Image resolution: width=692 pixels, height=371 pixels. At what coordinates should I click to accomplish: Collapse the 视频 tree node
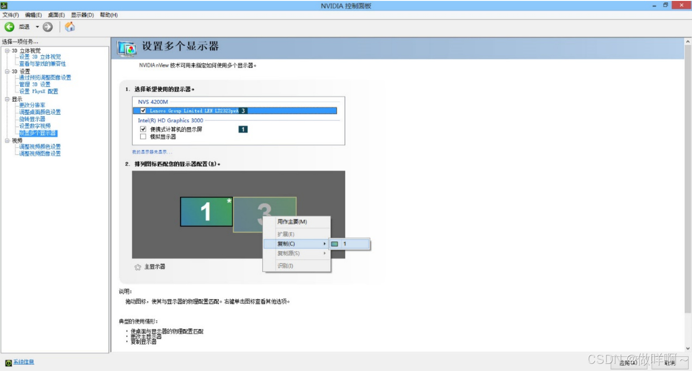point(7,141)
